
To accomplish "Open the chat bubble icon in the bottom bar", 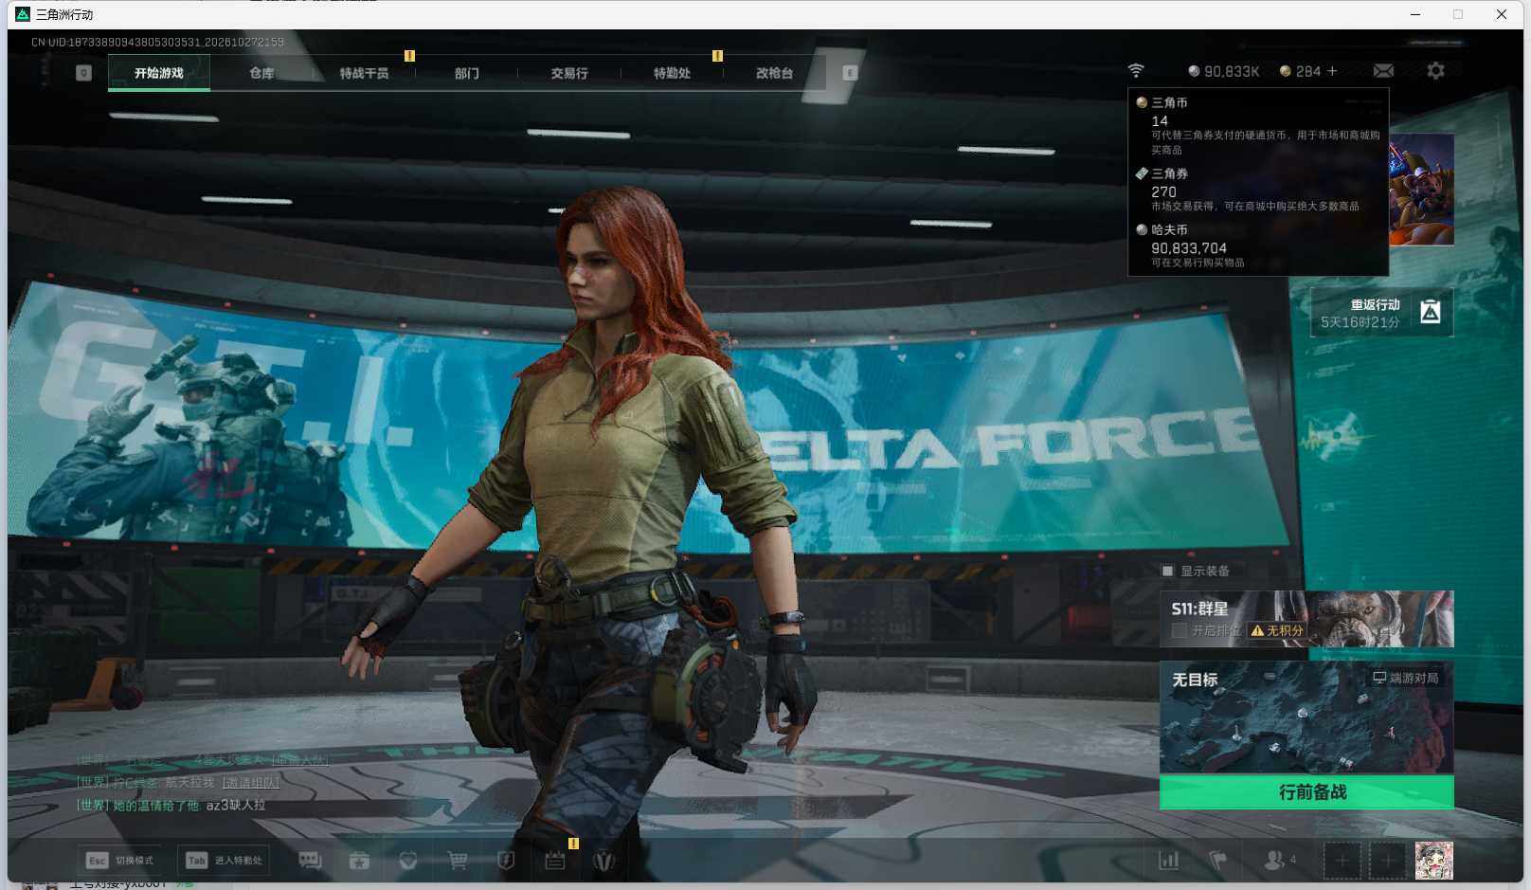I will pyautogui.click(x=310, y=860).
